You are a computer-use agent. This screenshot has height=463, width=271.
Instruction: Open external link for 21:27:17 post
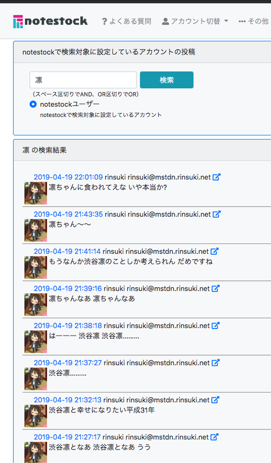coord(214,437)
